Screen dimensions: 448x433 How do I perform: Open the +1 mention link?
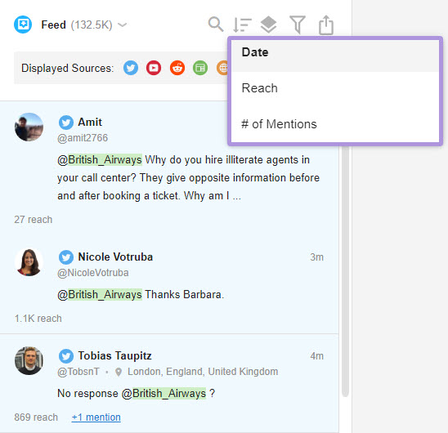[x=96, y=417]
